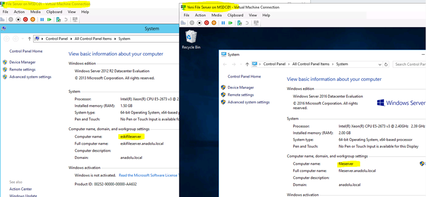This screenshot has width=426, height=197.
Task: Click Forward arrow in Server 2016 System window
Action: [233, 64]
